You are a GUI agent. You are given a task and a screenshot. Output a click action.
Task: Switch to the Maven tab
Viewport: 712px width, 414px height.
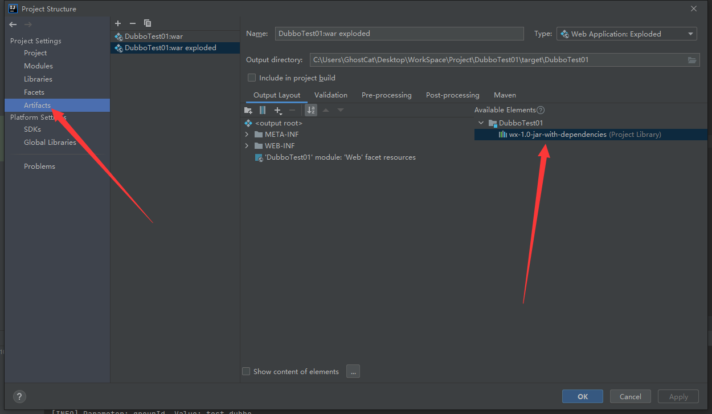pyautogui.click(x=505, y=95)
